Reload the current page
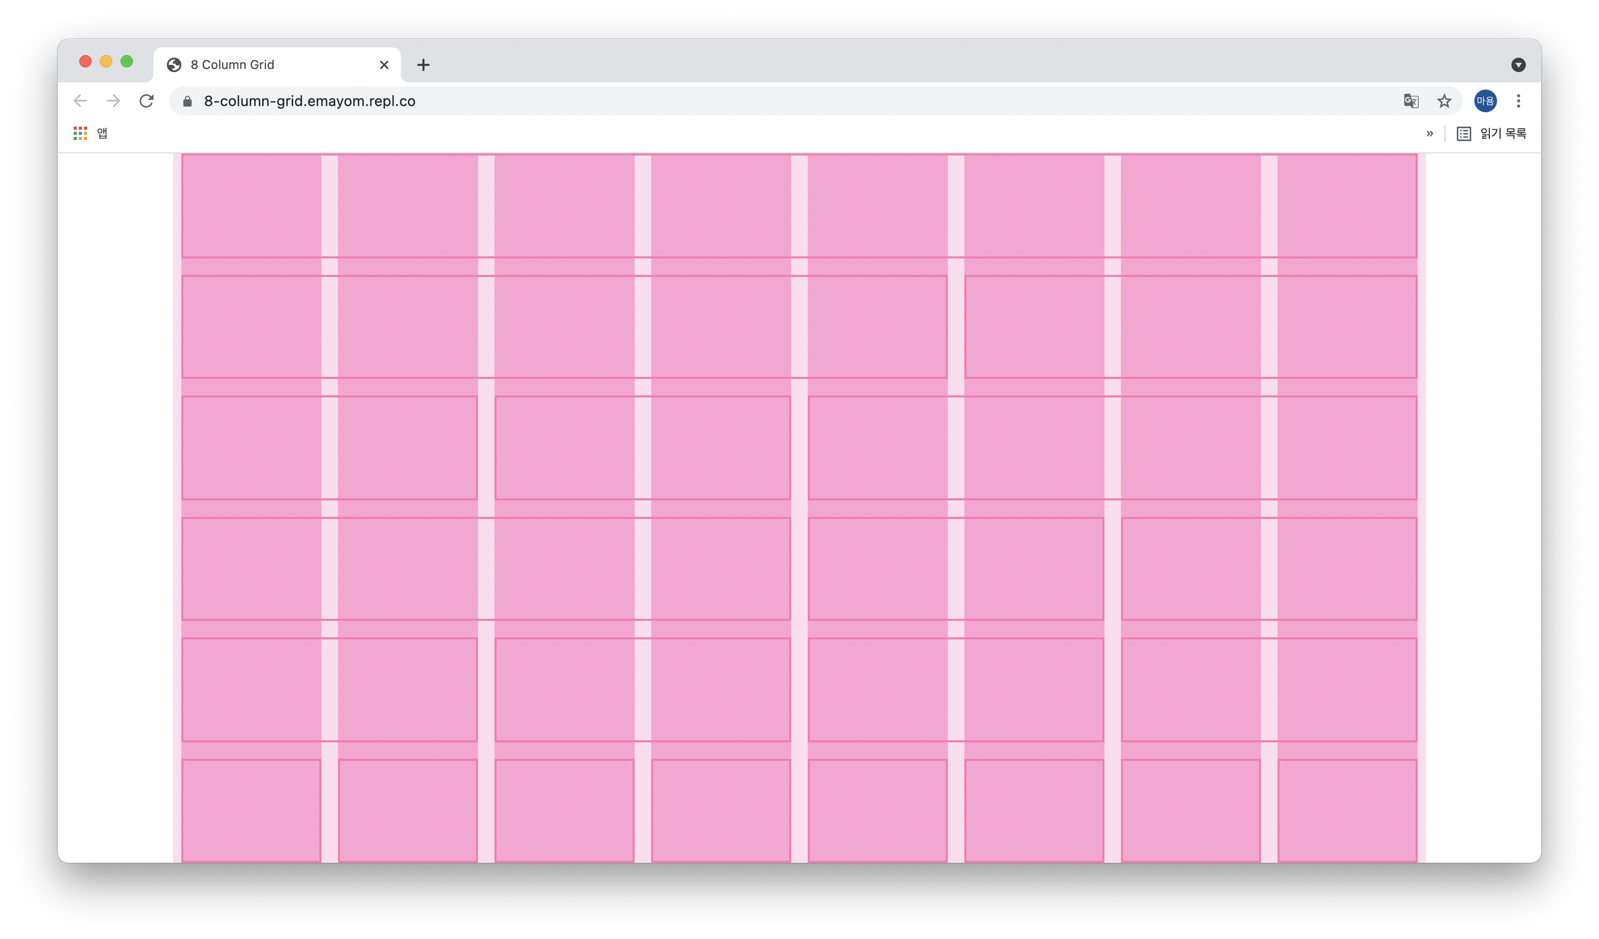The image size is (1599, 939). point(147,101)
